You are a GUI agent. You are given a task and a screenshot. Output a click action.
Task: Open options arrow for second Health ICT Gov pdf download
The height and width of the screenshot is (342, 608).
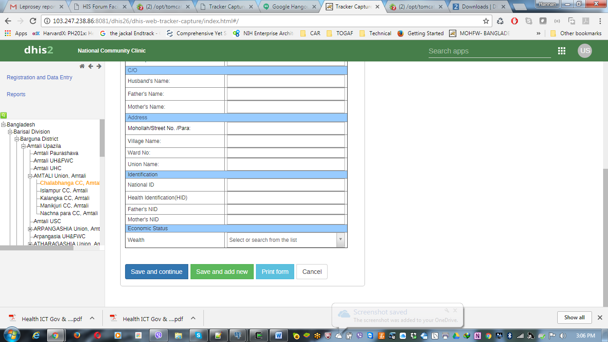point(193,318)
